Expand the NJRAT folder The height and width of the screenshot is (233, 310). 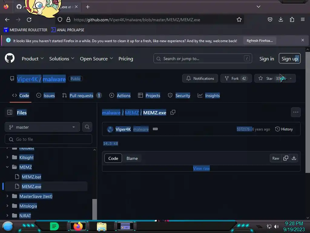(7, 215)
